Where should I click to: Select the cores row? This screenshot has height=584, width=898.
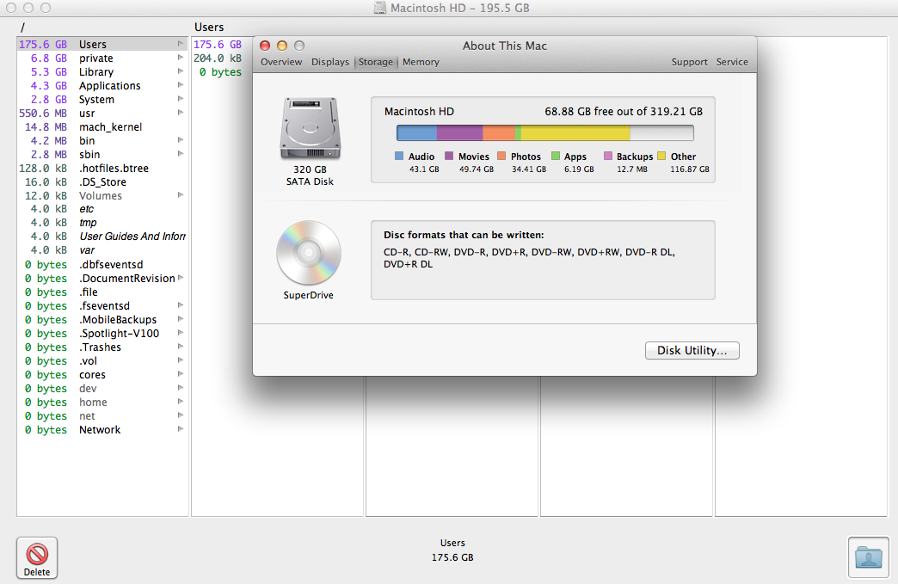click(x=102, y=374)
